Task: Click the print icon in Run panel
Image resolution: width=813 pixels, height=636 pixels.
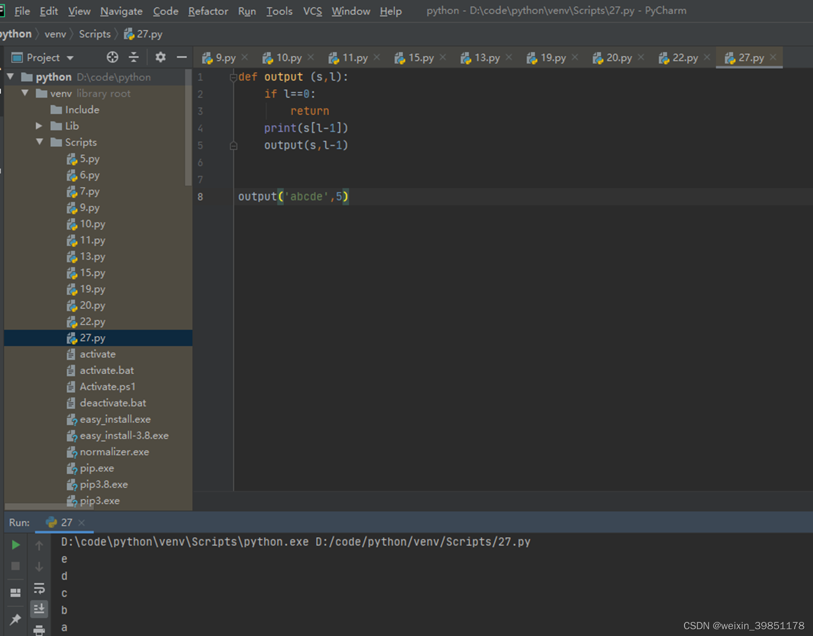Action: [39, 630]
